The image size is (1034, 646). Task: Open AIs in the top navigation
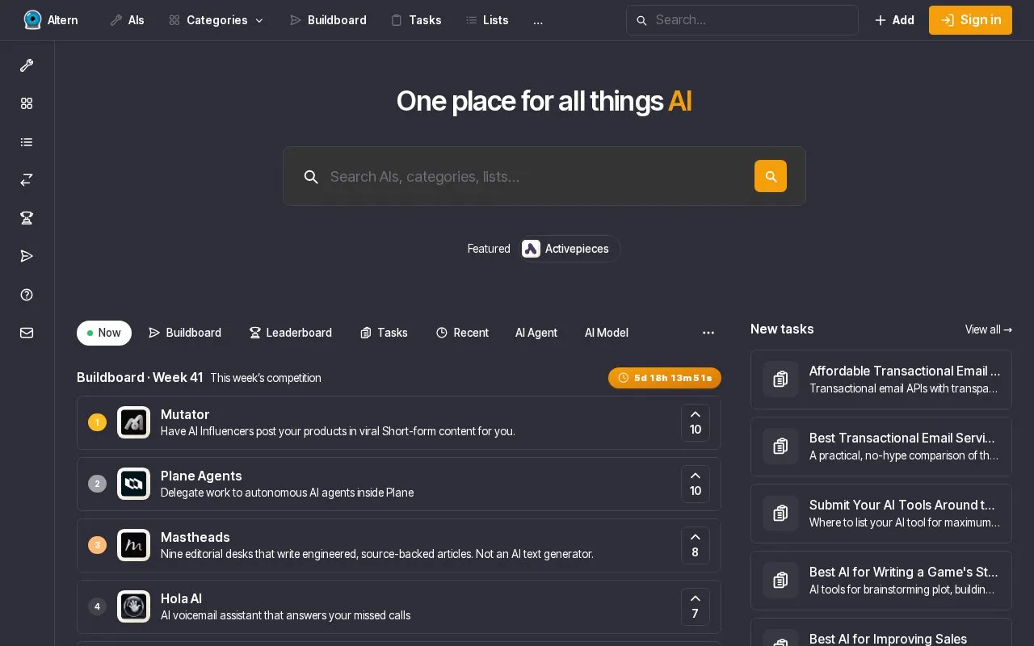tap(127, 20)
